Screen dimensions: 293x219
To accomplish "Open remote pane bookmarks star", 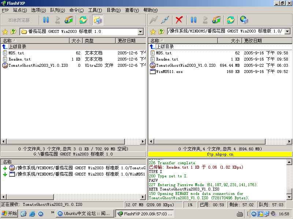I will (153, 32).
